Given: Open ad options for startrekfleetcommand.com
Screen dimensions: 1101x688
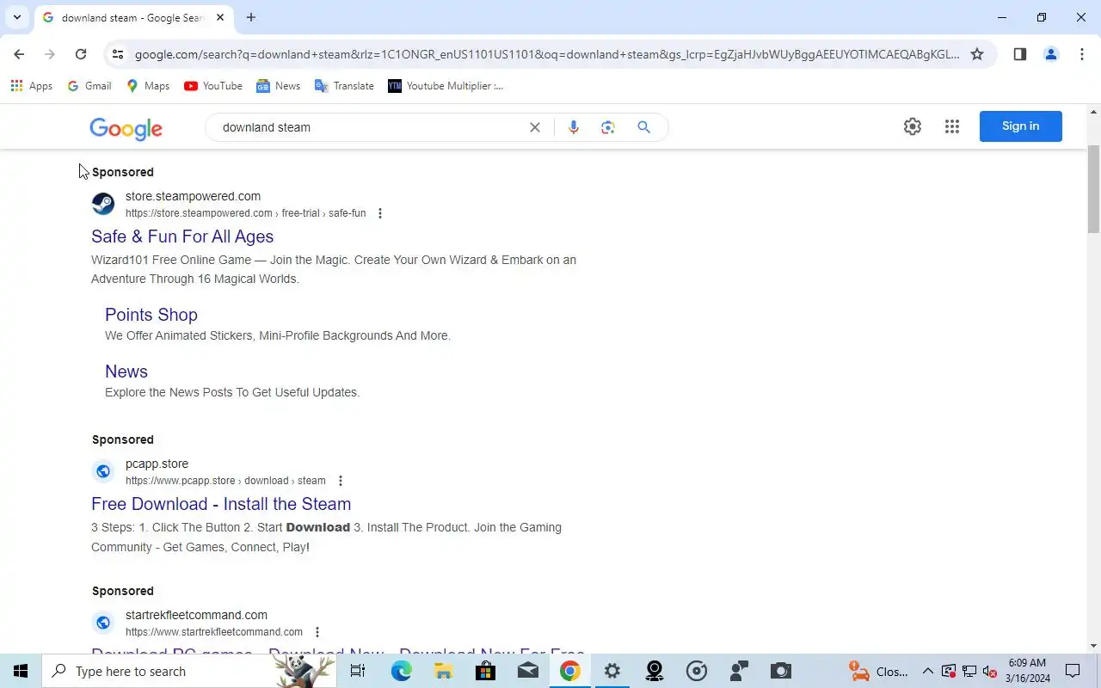Looking at the screenshot, I should [x=317, y=632].
